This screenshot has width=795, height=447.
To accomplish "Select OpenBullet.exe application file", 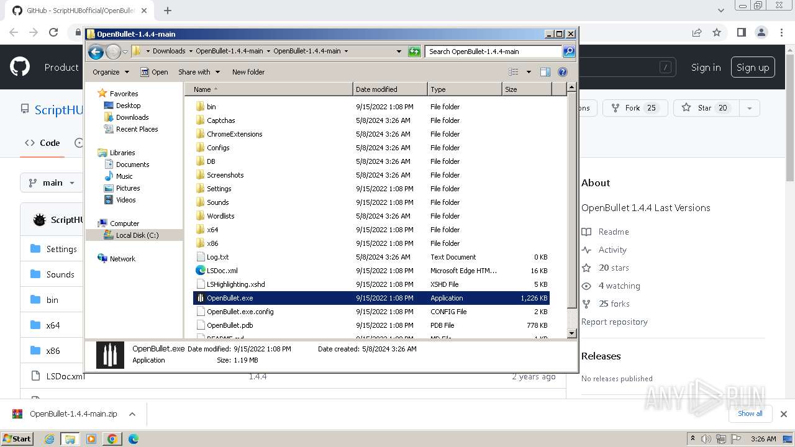I will 371,298.
